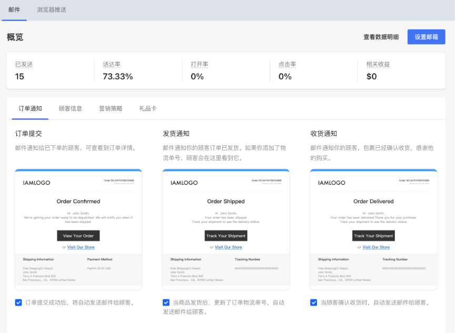This screenshot has height=333, width=456.
Task: Click the IAMLOGO logo in Order Shipped template
Action: (x=184, y=183)
